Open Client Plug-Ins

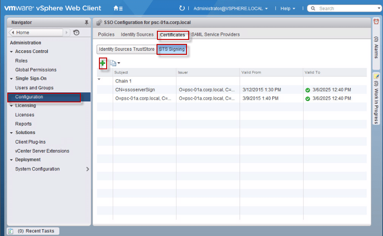point(30,142)
